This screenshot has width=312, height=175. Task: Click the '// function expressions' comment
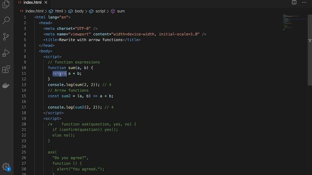point(74,62)
